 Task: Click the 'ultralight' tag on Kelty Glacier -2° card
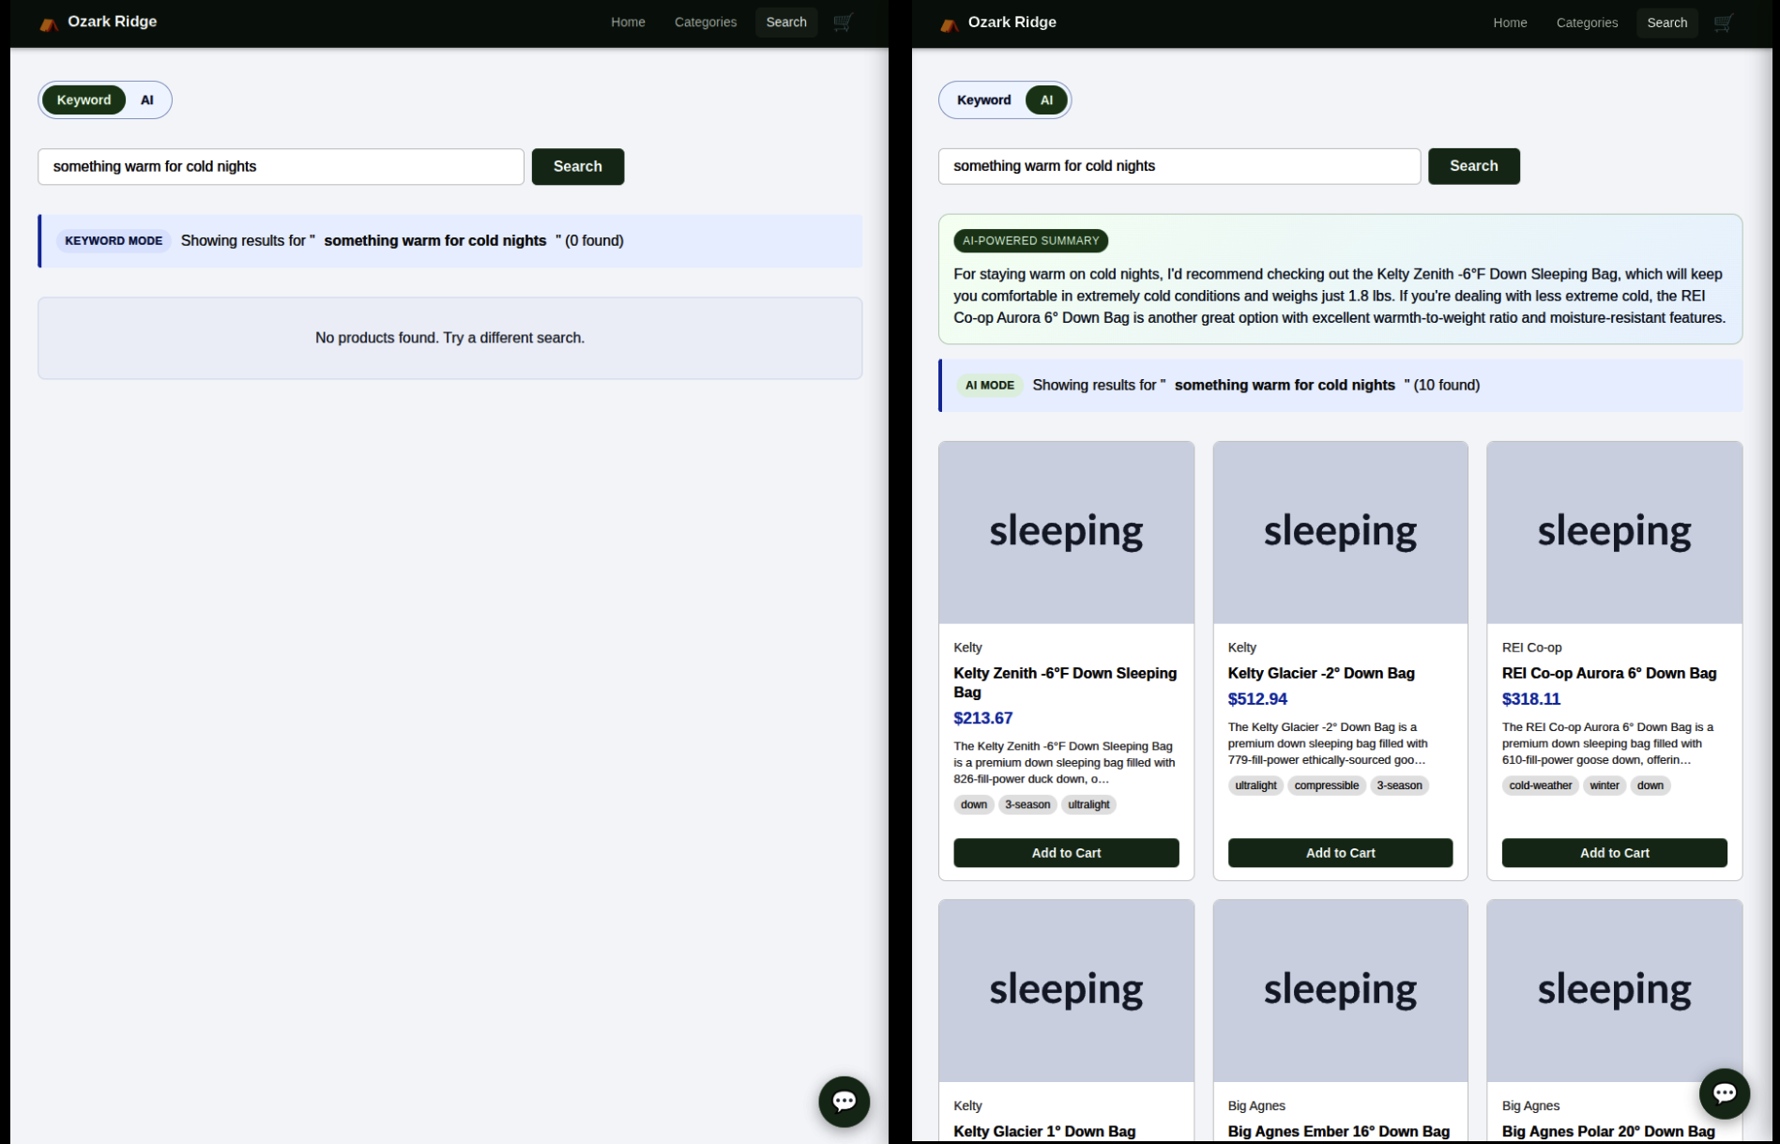pos(1255,786)
